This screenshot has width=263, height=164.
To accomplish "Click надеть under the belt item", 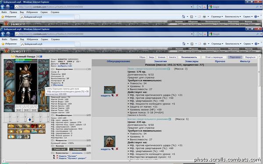I will click(x=106, y=95).
